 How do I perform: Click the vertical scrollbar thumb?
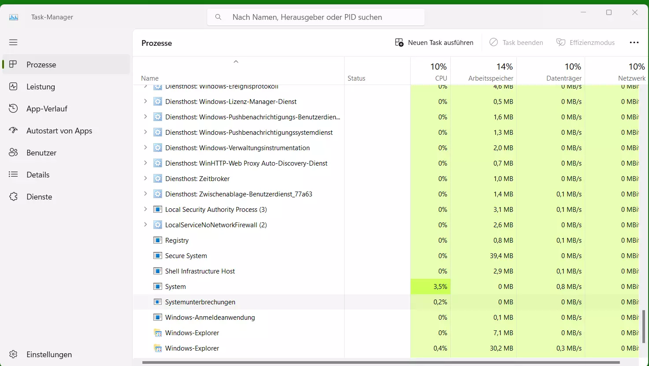pos(644,326)
